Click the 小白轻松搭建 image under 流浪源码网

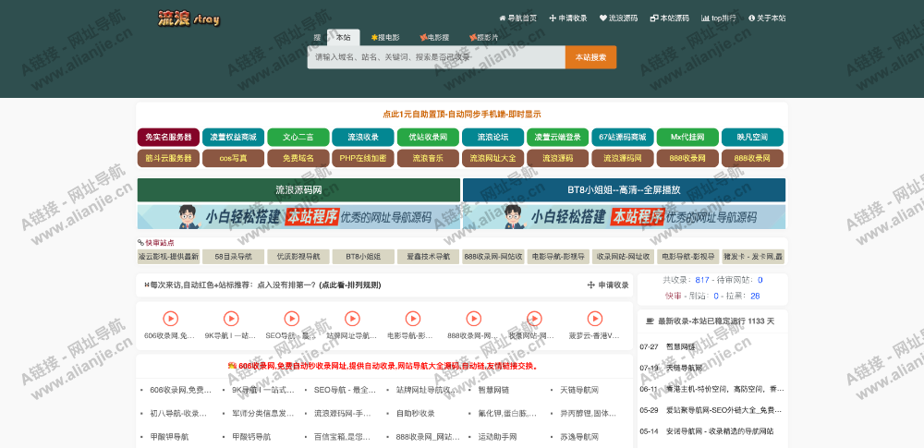298,217
